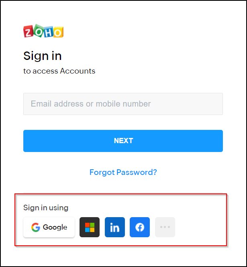The height and width of the screenshot is (267, 247).
Task: Choose the LinkedIn sign-in icon
Action: (115, 227)
